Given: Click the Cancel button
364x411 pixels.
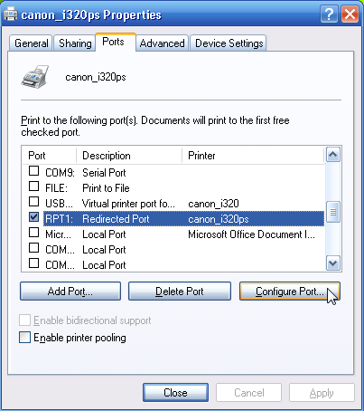Looking at the screenshot, I should click(249, 393).
